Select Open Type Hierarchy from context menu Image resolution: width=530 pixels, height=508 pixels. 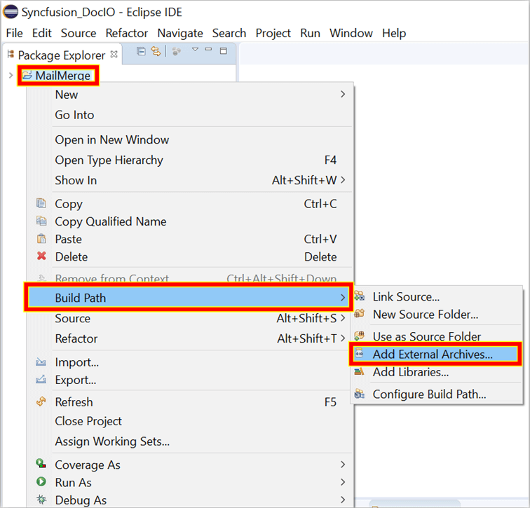point(109,160)
